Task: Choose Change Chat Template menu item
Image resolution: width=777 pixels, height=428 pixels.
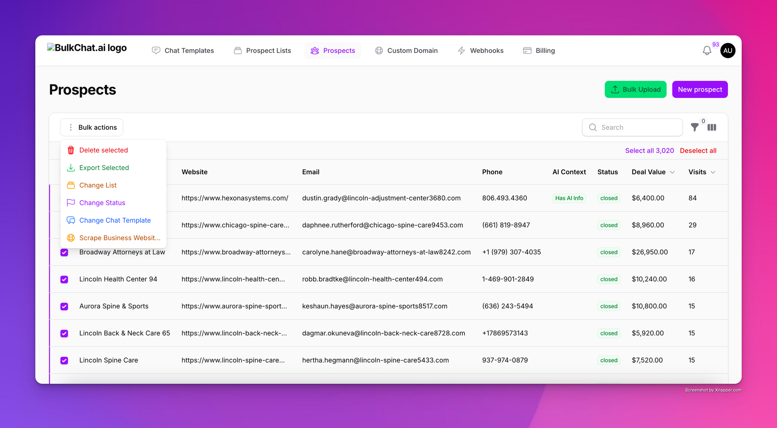Action: 115,220
